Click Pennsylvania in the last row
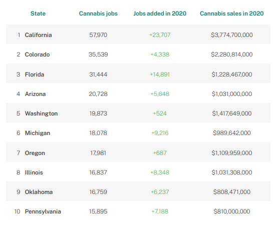Screen dimensions: 280x228 (43, 211)
